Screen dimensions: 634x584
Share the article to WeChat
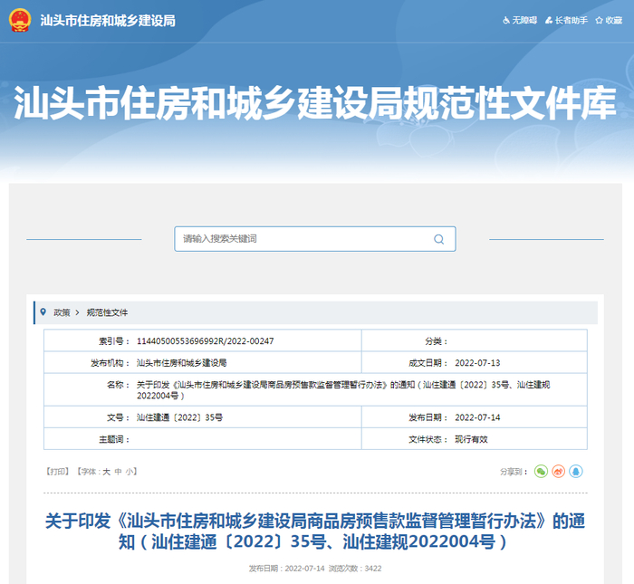(541, 472)
